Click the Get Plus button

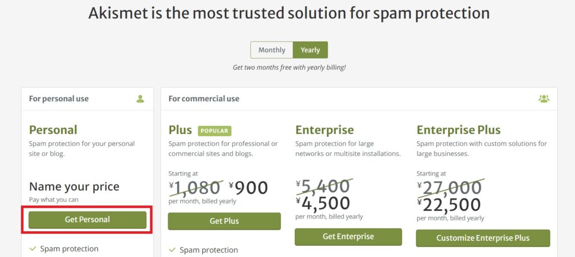pos(224,221)
